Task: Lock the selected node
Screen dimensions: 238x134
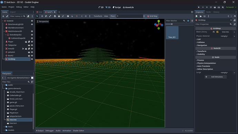Action: point(59,16)
